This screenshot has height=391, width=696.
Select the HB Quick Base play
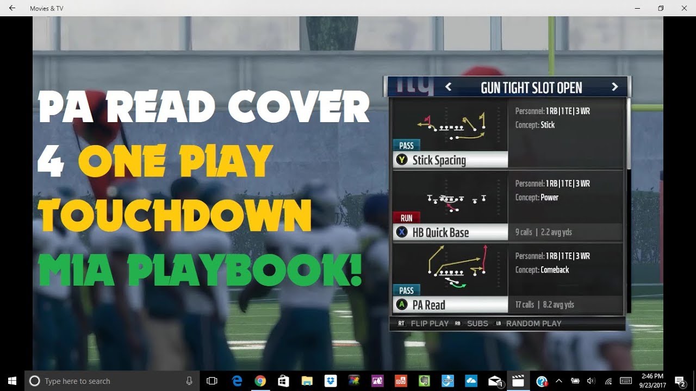tap(450, 232)
